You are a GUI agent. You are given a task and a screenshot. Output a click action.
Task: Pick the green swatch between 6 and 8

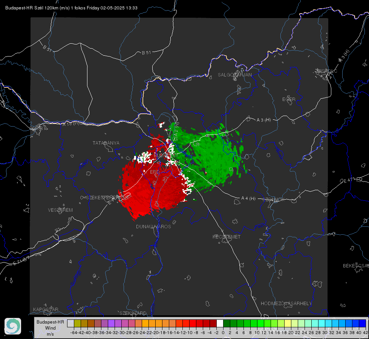click(247, 323)
